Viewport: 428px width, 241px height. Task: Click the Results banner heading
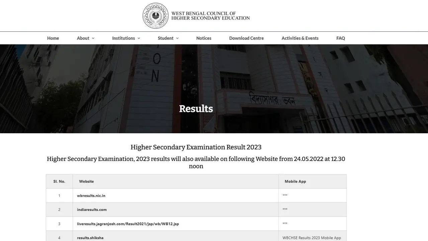coord(196,108)
